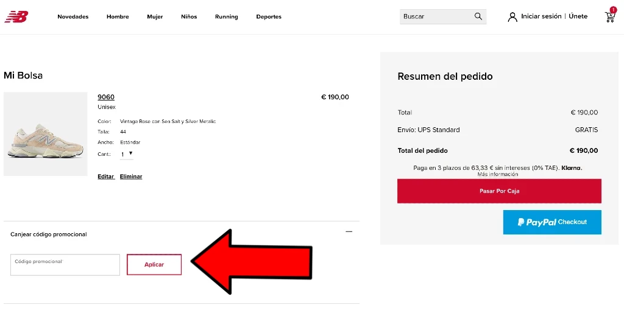
Task: Pay with PayPal Checkout button
Action: point(552,222)
